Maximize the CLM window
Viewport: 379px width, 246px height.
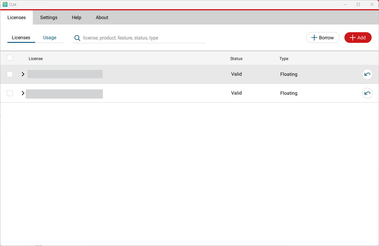pos(358,4)
